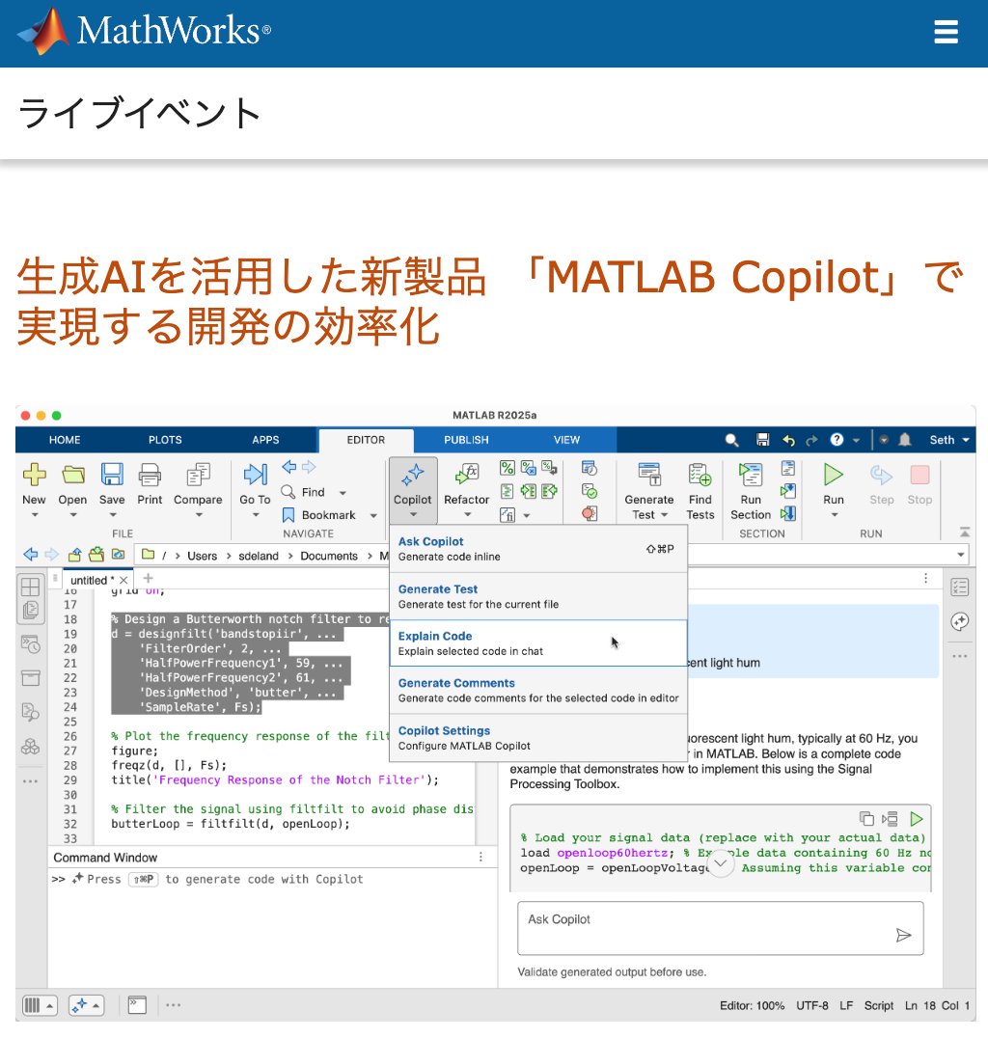Image resolution: width=988 pixels, height=1038 pixels.
Task: Close the untitled editor tab
Action: [x=123, y=580]
